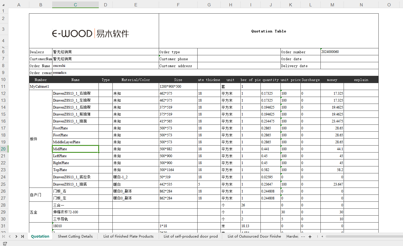Click the Customer phone label cell
403x246 pixels.
(x=178, y=59)
